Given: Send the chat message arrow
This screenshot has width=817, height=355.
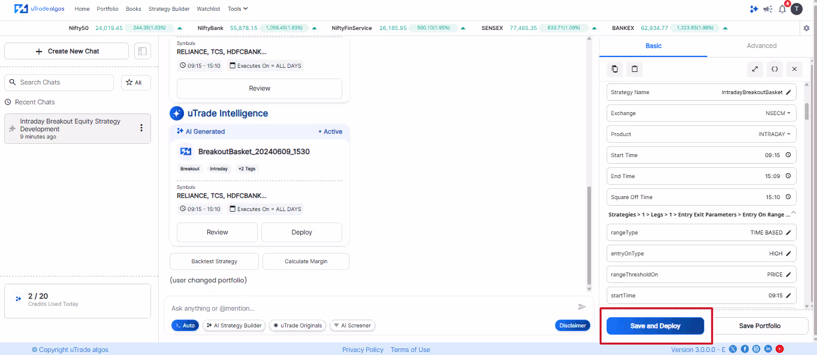Looking at the screenshot, I should click(x=581, y=307).
